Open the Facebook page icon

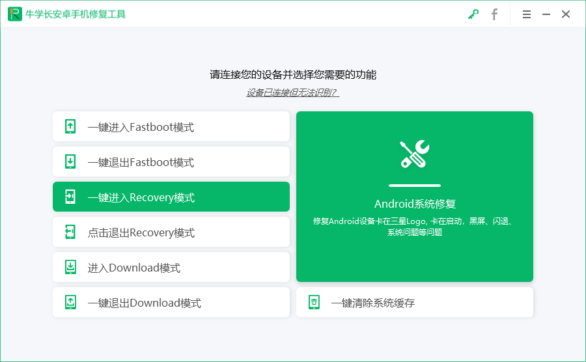pos(494,14)
